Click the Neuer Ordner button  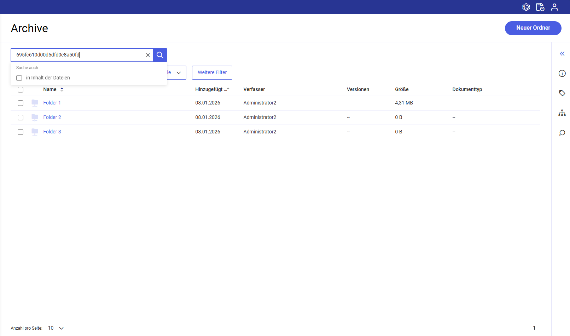pos(533,28)
